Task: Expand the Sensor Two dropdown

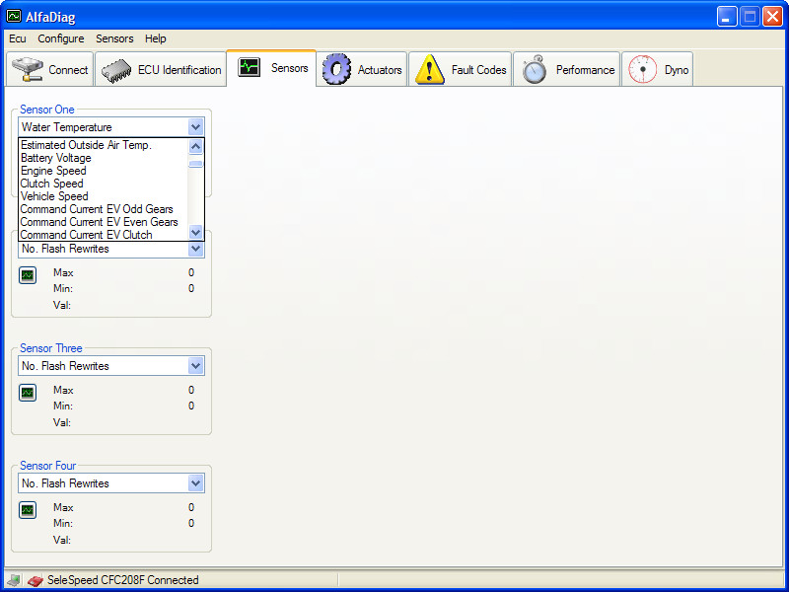Action: click(x=195, y=250)
